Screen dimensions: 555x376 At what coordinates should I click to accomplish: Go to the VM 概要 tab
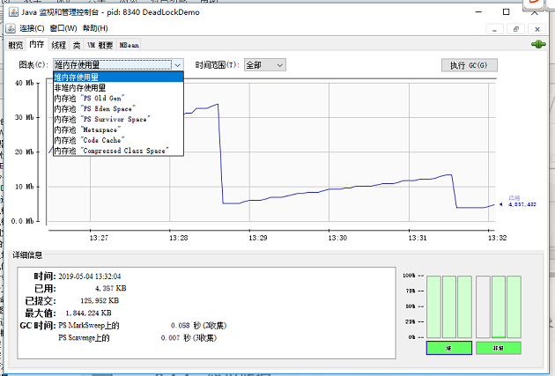point(100,45)
